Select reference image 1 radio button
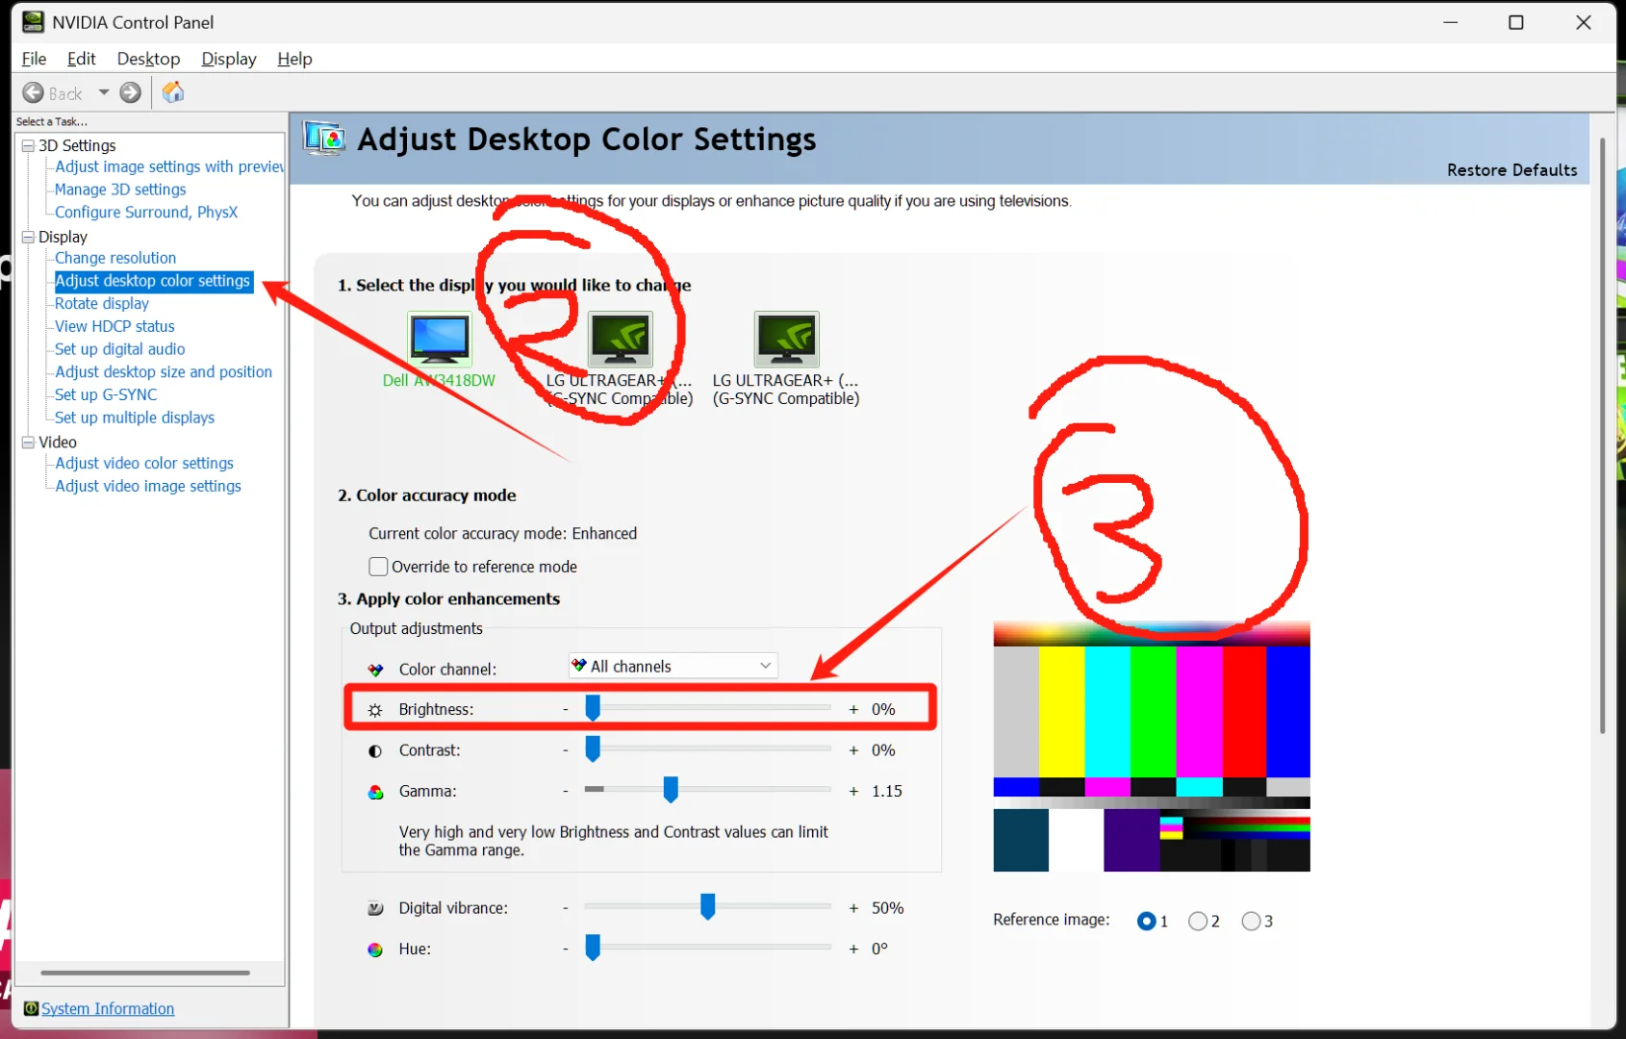The height and width of the screenshot is (1039, 1626). tap(1146, 921)
